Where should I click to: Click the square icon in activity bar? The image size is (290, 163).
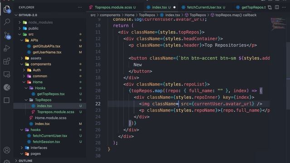7,100
